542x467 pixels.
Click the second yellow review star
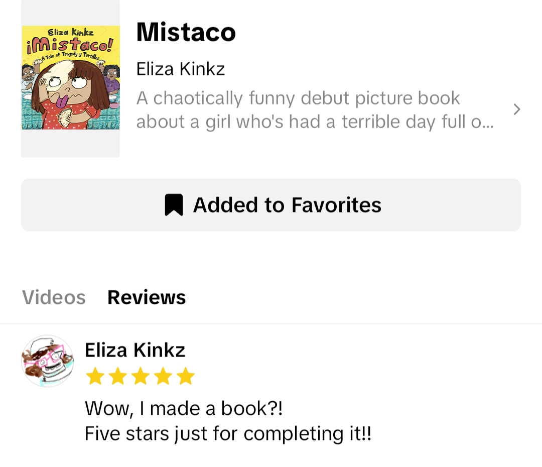[117, 376]
